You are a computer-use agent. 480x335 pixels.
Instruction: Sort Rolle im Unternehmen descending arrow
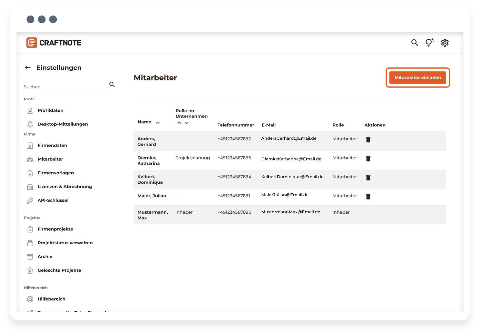[187, 123]
